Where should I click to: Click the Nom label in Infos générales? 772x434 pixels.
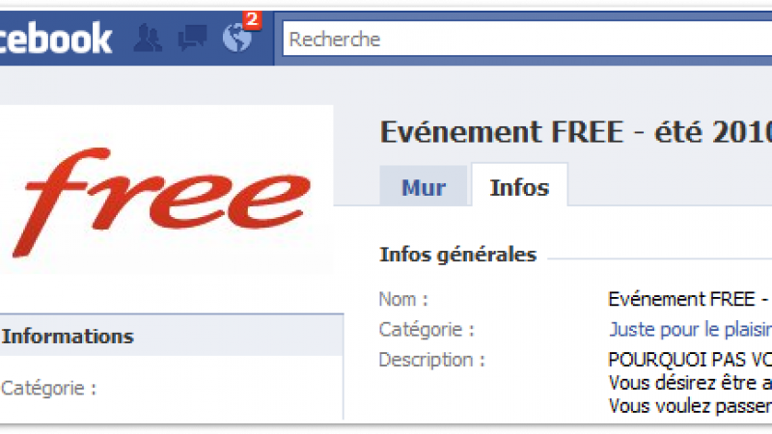tap(403, 299)
